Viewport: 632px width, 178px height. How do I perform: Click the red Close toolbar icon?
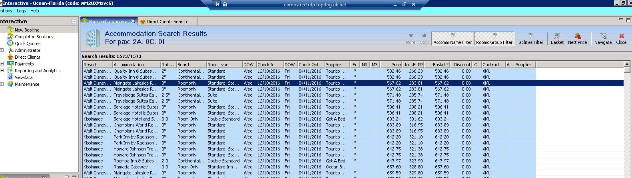pyautogui.click(x=621, y=36)
